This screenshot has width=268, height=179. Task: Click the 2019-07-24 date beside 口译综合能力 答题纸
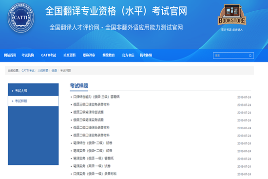click(x=244, y=98)
